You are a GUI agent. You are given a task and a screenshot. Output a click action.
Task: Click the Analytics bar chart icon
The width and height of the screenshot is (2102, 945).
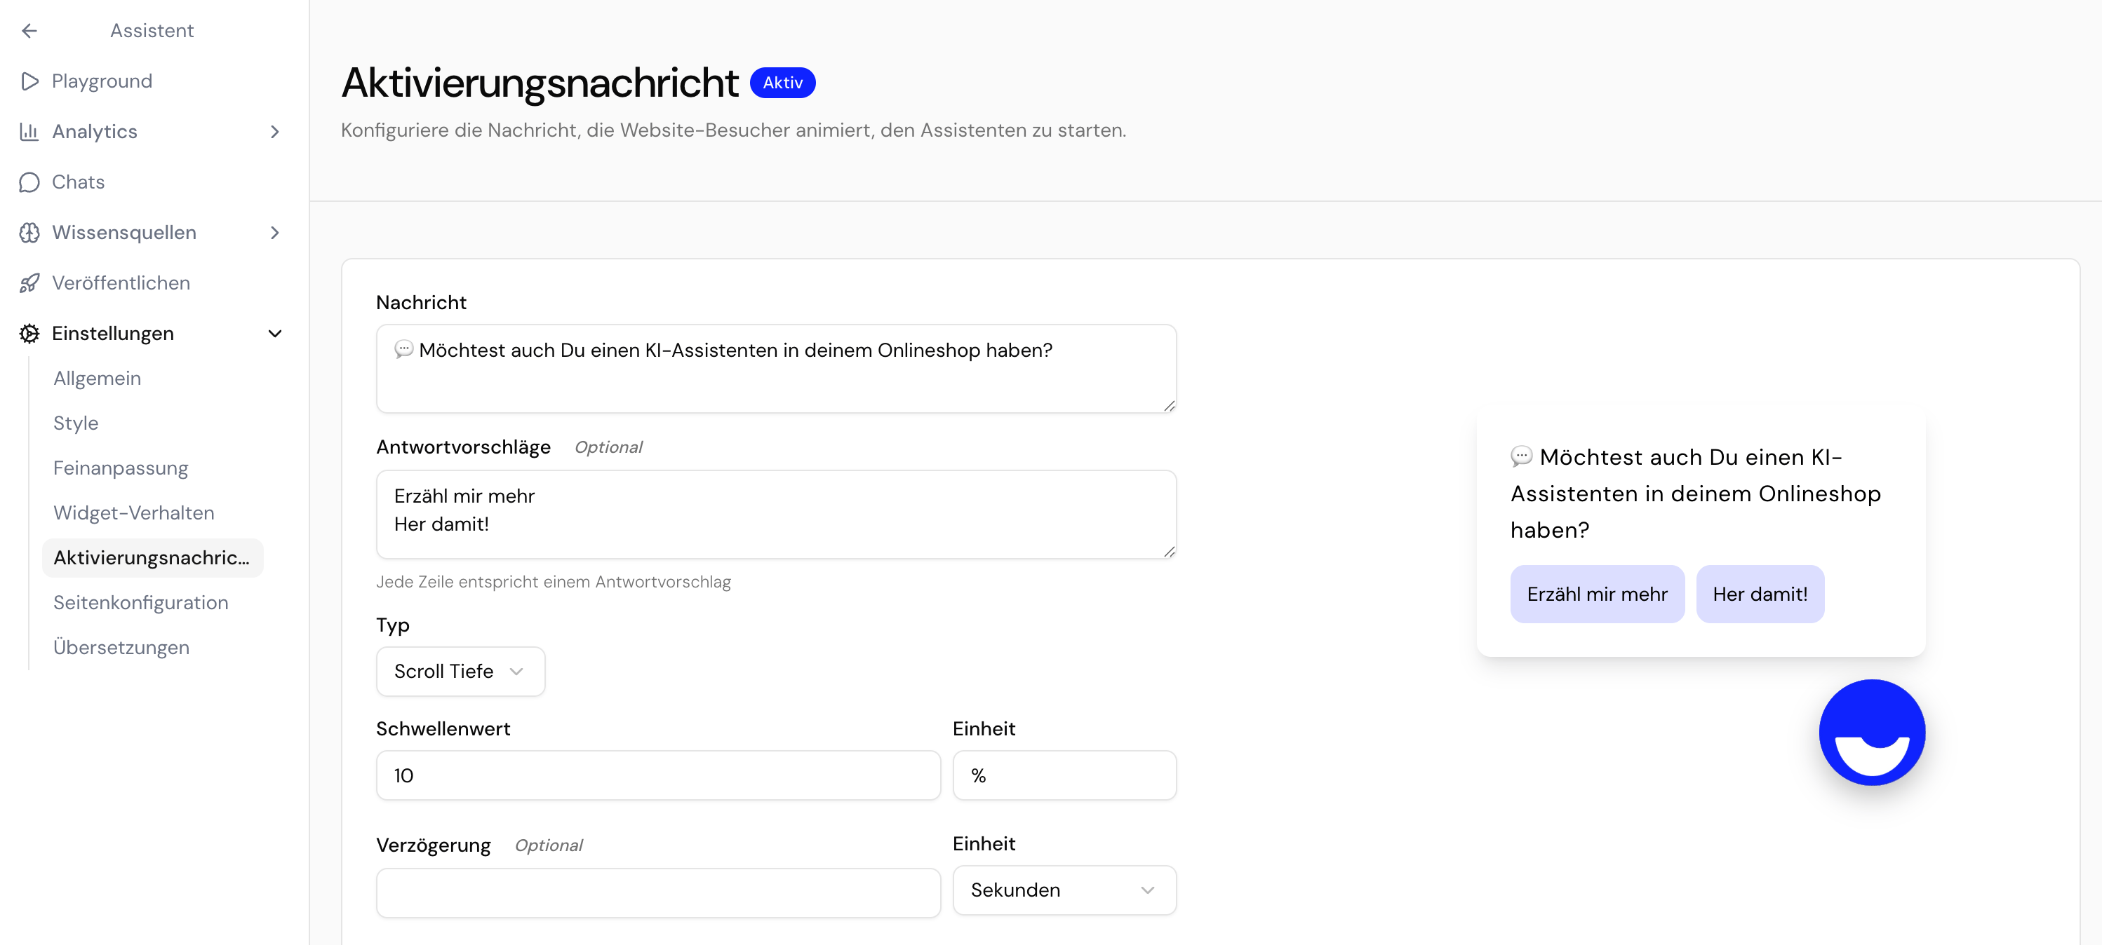click(x=29, y=131)
